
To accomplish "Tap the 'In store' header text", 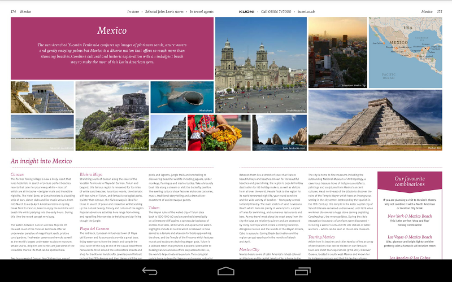I will point(133,12).
